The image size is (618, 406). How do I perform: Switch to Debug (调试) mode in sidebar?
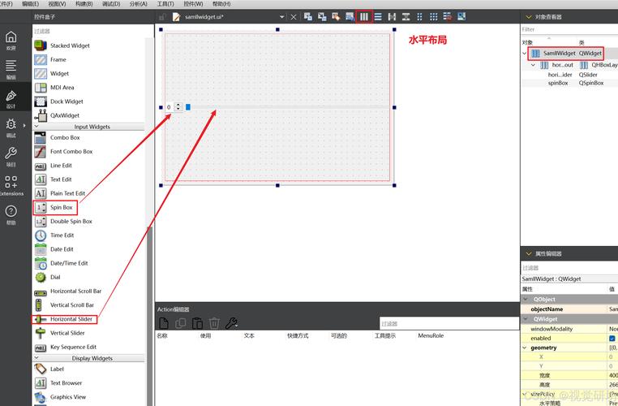(x=11, y=127)
